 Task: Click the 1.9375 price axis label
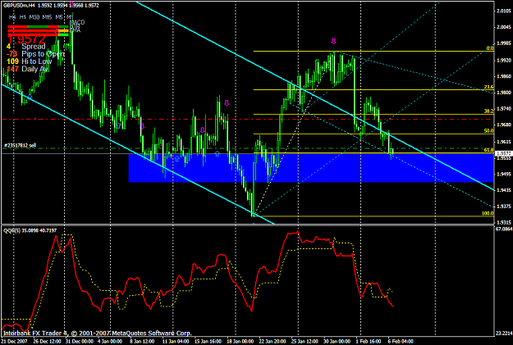tap(504, 207)
